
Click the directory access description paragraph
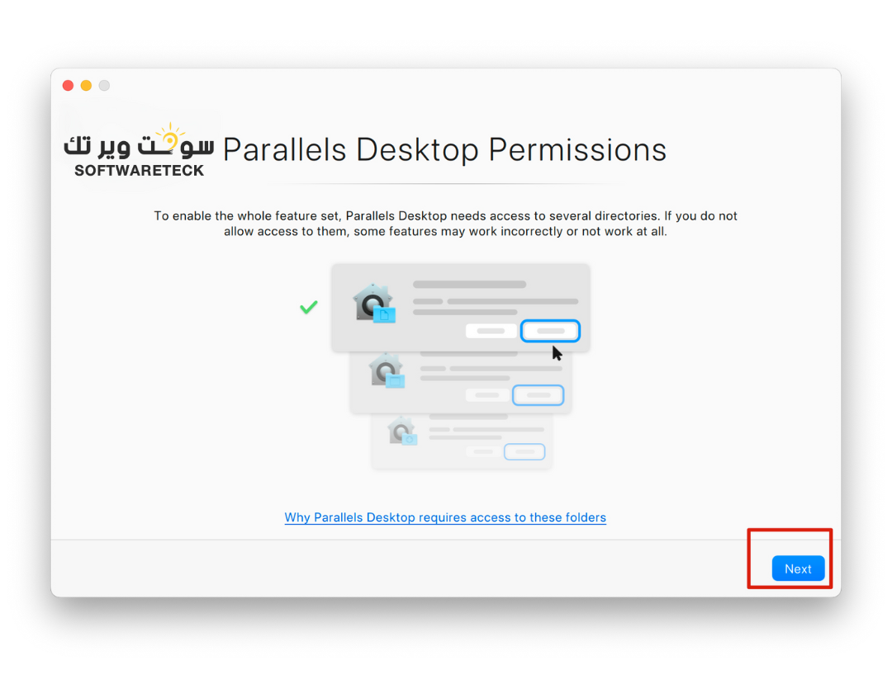(445, 224)
